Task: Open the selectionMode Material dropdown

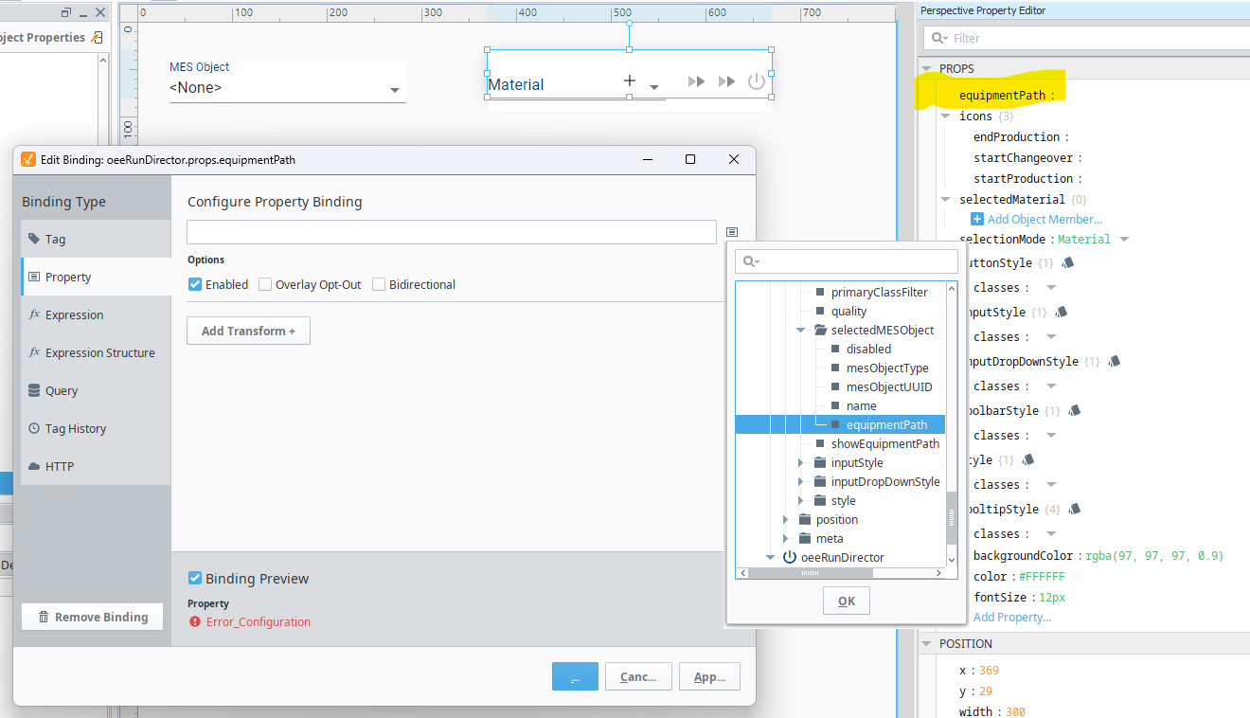Action: [x=1124, y=240]
